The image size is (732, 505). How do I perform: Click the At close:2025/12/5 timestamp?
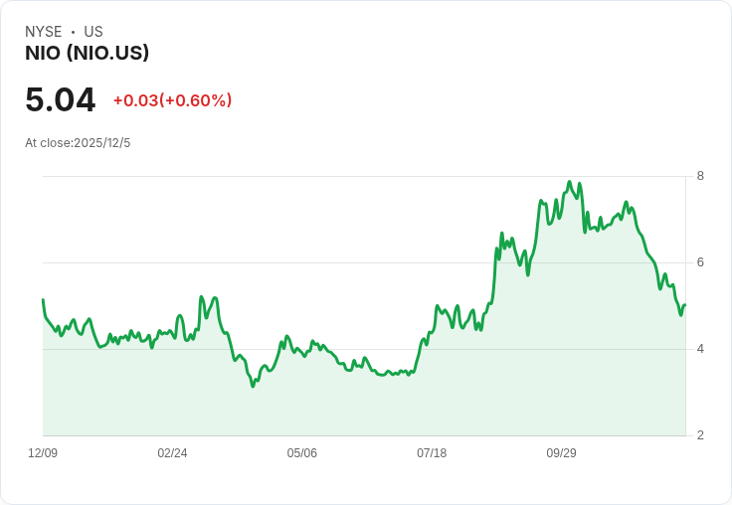point(78,143)
